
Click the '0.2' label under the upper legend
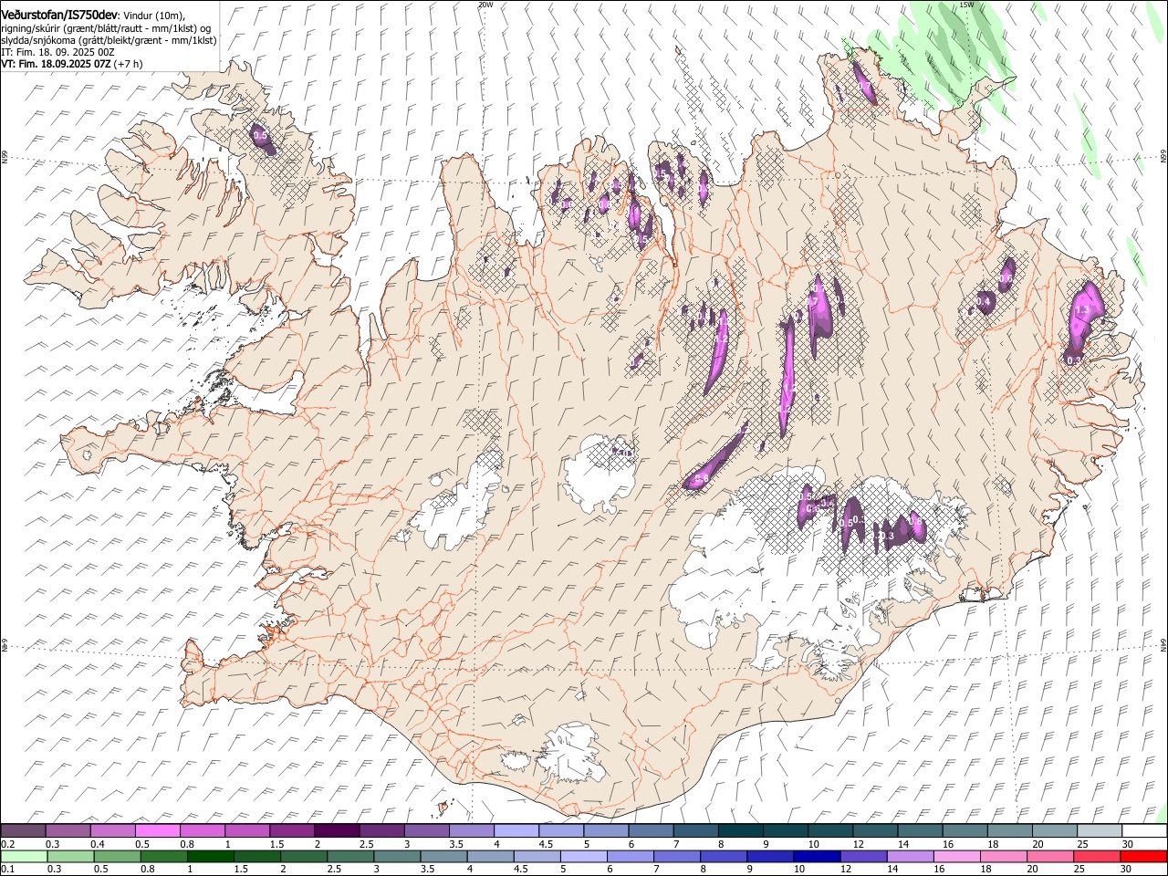point(7,844)
